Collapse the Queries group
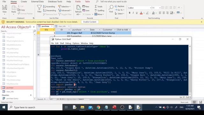The width and height of the screenshot is (204, 115). tap(31, 95)
